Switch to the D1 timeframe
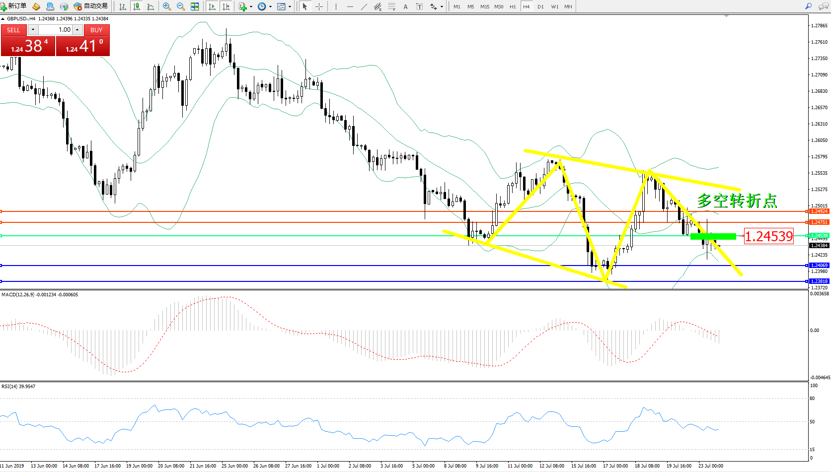This screenshot has height=472, width=831. 540,7
